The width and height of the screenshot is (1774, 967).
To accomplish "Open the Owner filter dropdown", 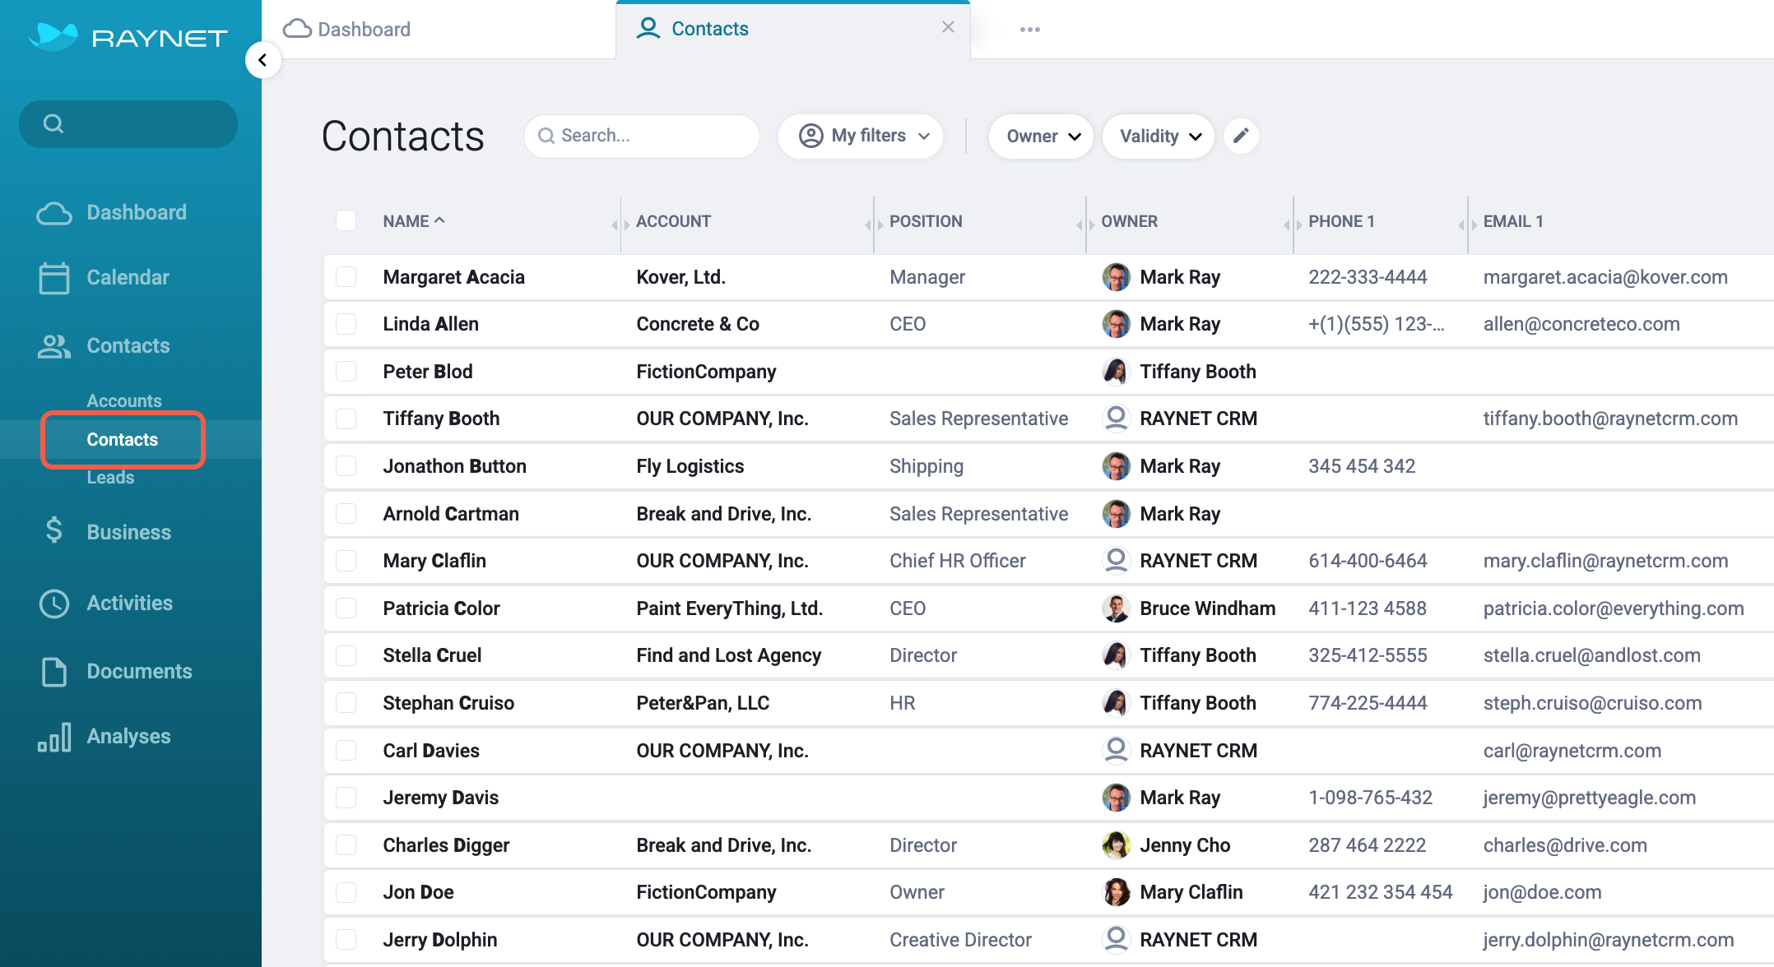I will (1041, 136).
